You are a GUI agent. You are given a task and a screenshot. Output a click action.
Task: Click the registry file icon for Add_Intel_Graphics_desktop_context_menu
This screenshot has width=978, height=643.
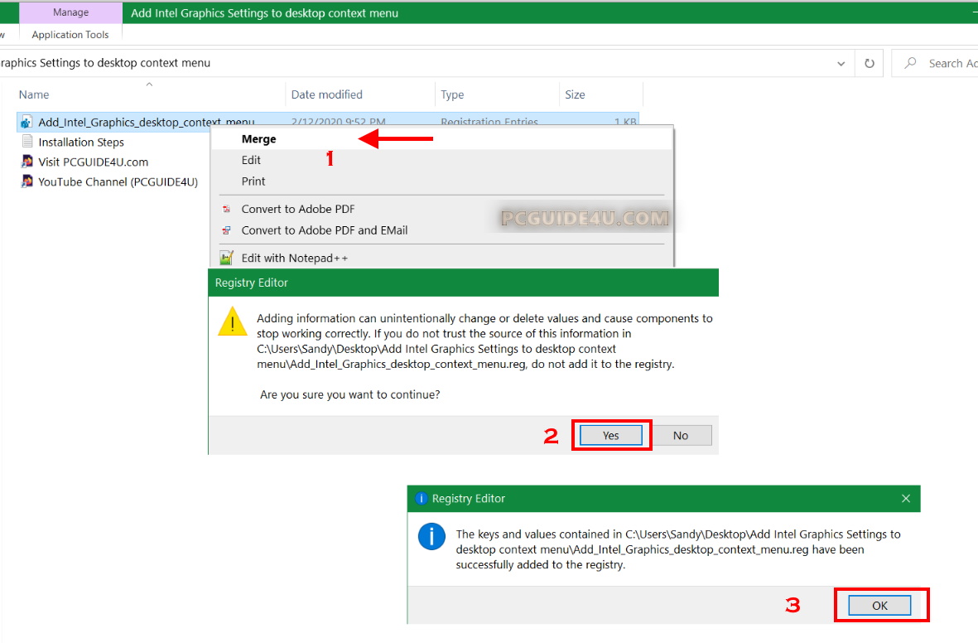[x=26, y=122]
